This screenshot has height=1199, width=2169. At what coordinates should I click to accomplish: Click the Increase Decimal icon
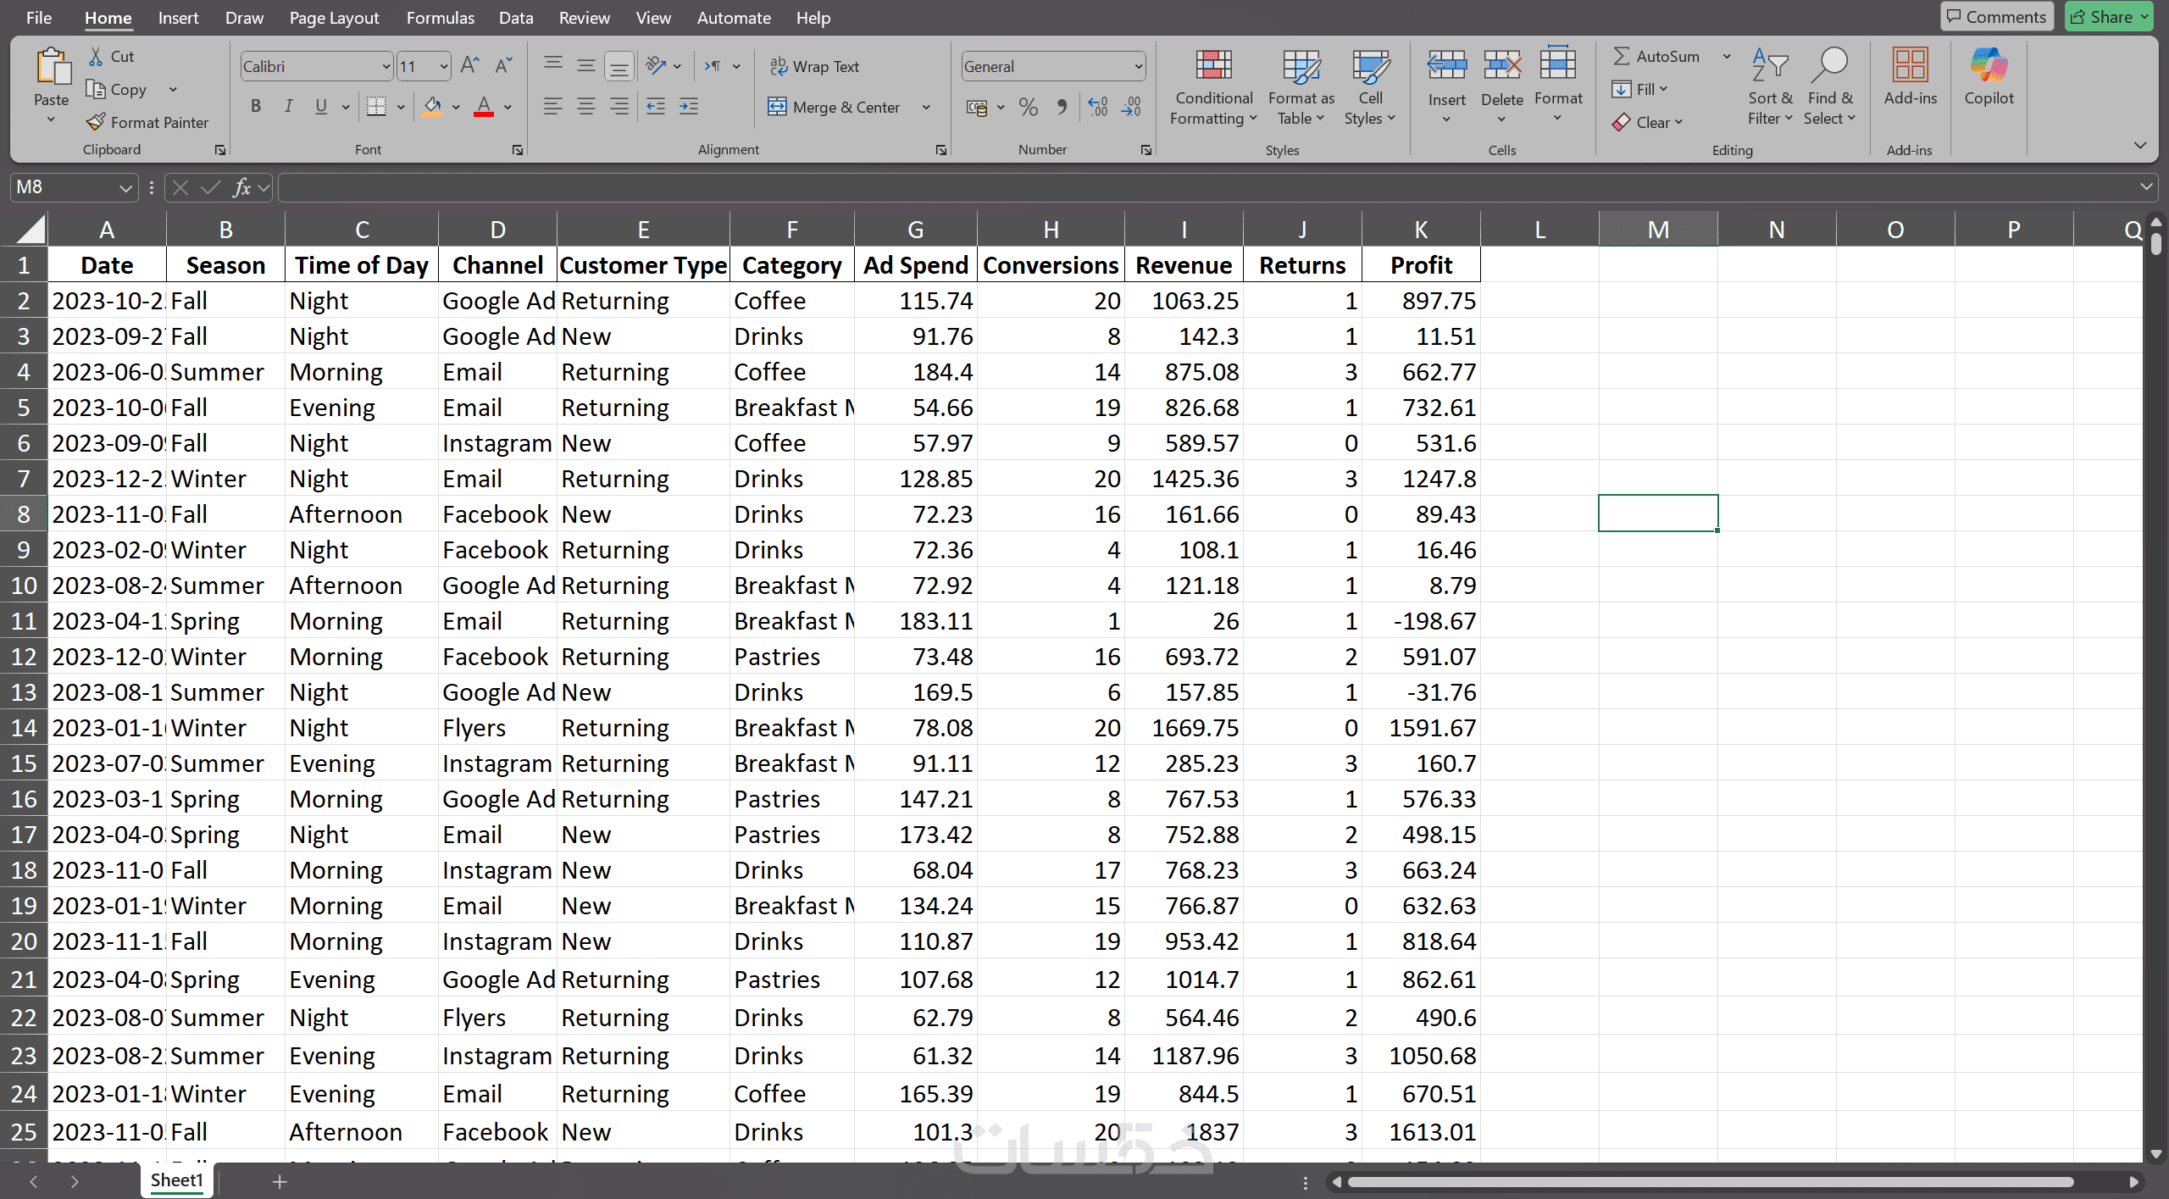[1097, 107]
